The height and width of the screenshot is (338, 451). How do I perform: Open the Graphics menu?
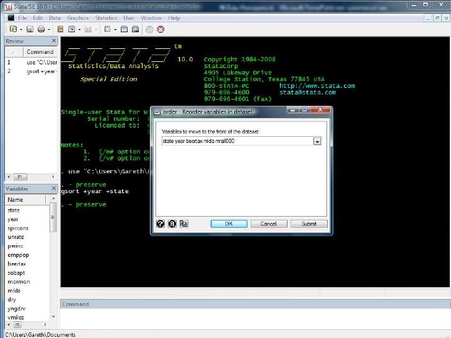pyautogui.click(x=77, y=18)
